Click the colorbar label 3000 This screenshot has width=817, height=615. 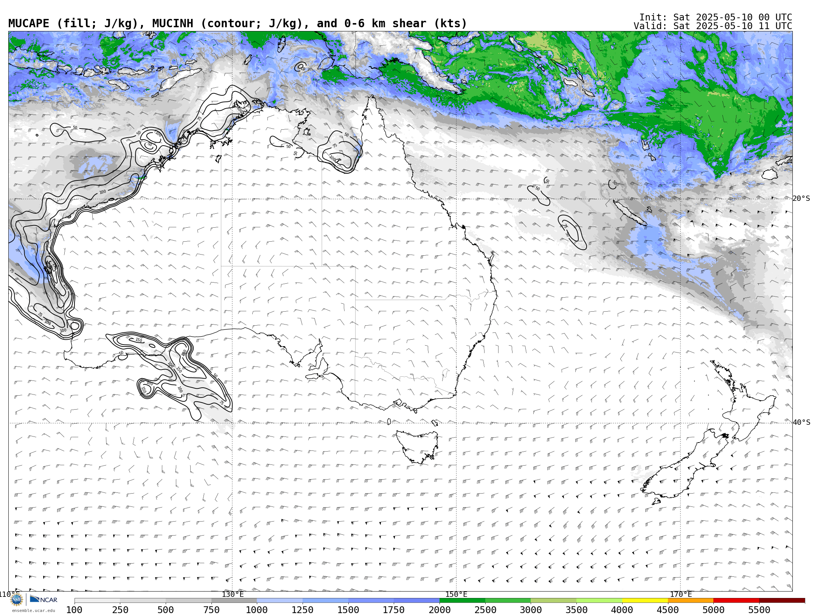[531, 610]
